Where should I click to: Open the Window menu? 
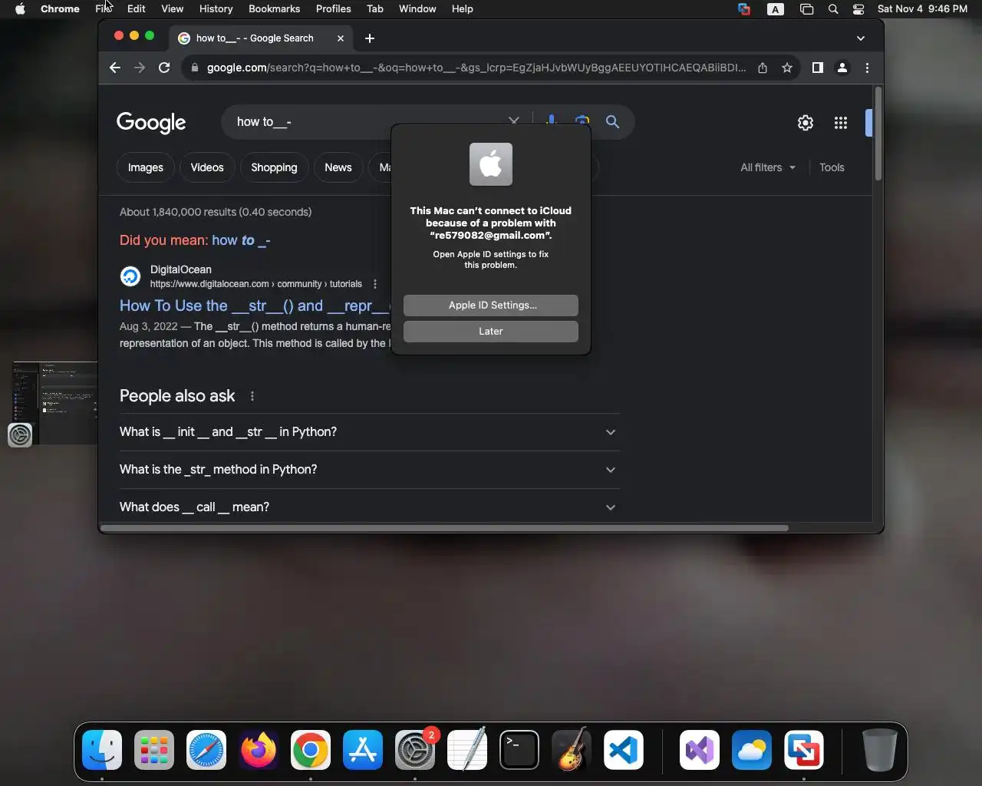(417, 9)
